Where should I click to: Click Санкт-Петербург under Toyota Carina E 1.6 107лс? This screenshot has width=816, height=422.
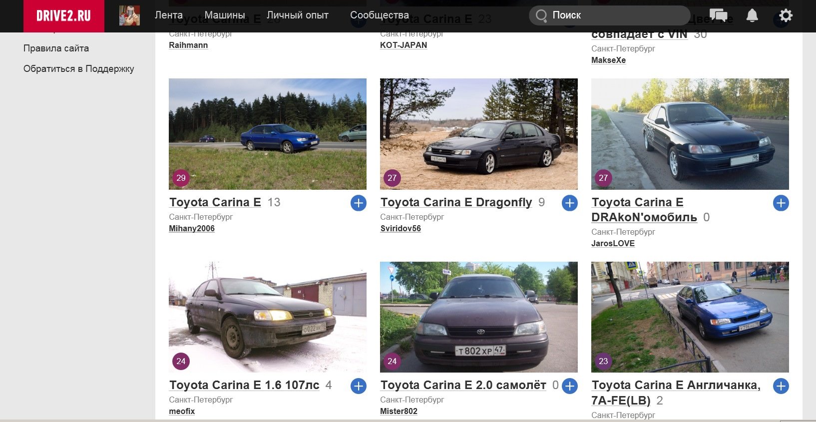click(x=201, y=400)
